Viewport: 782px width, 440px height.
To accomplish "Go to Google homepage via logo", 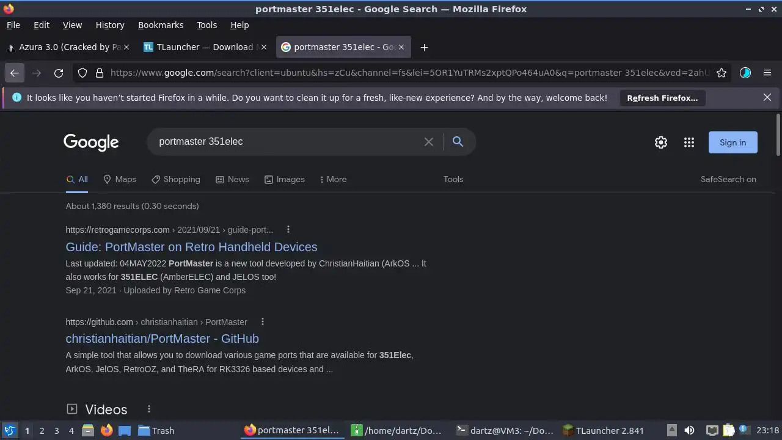I will tap(91, 142).
